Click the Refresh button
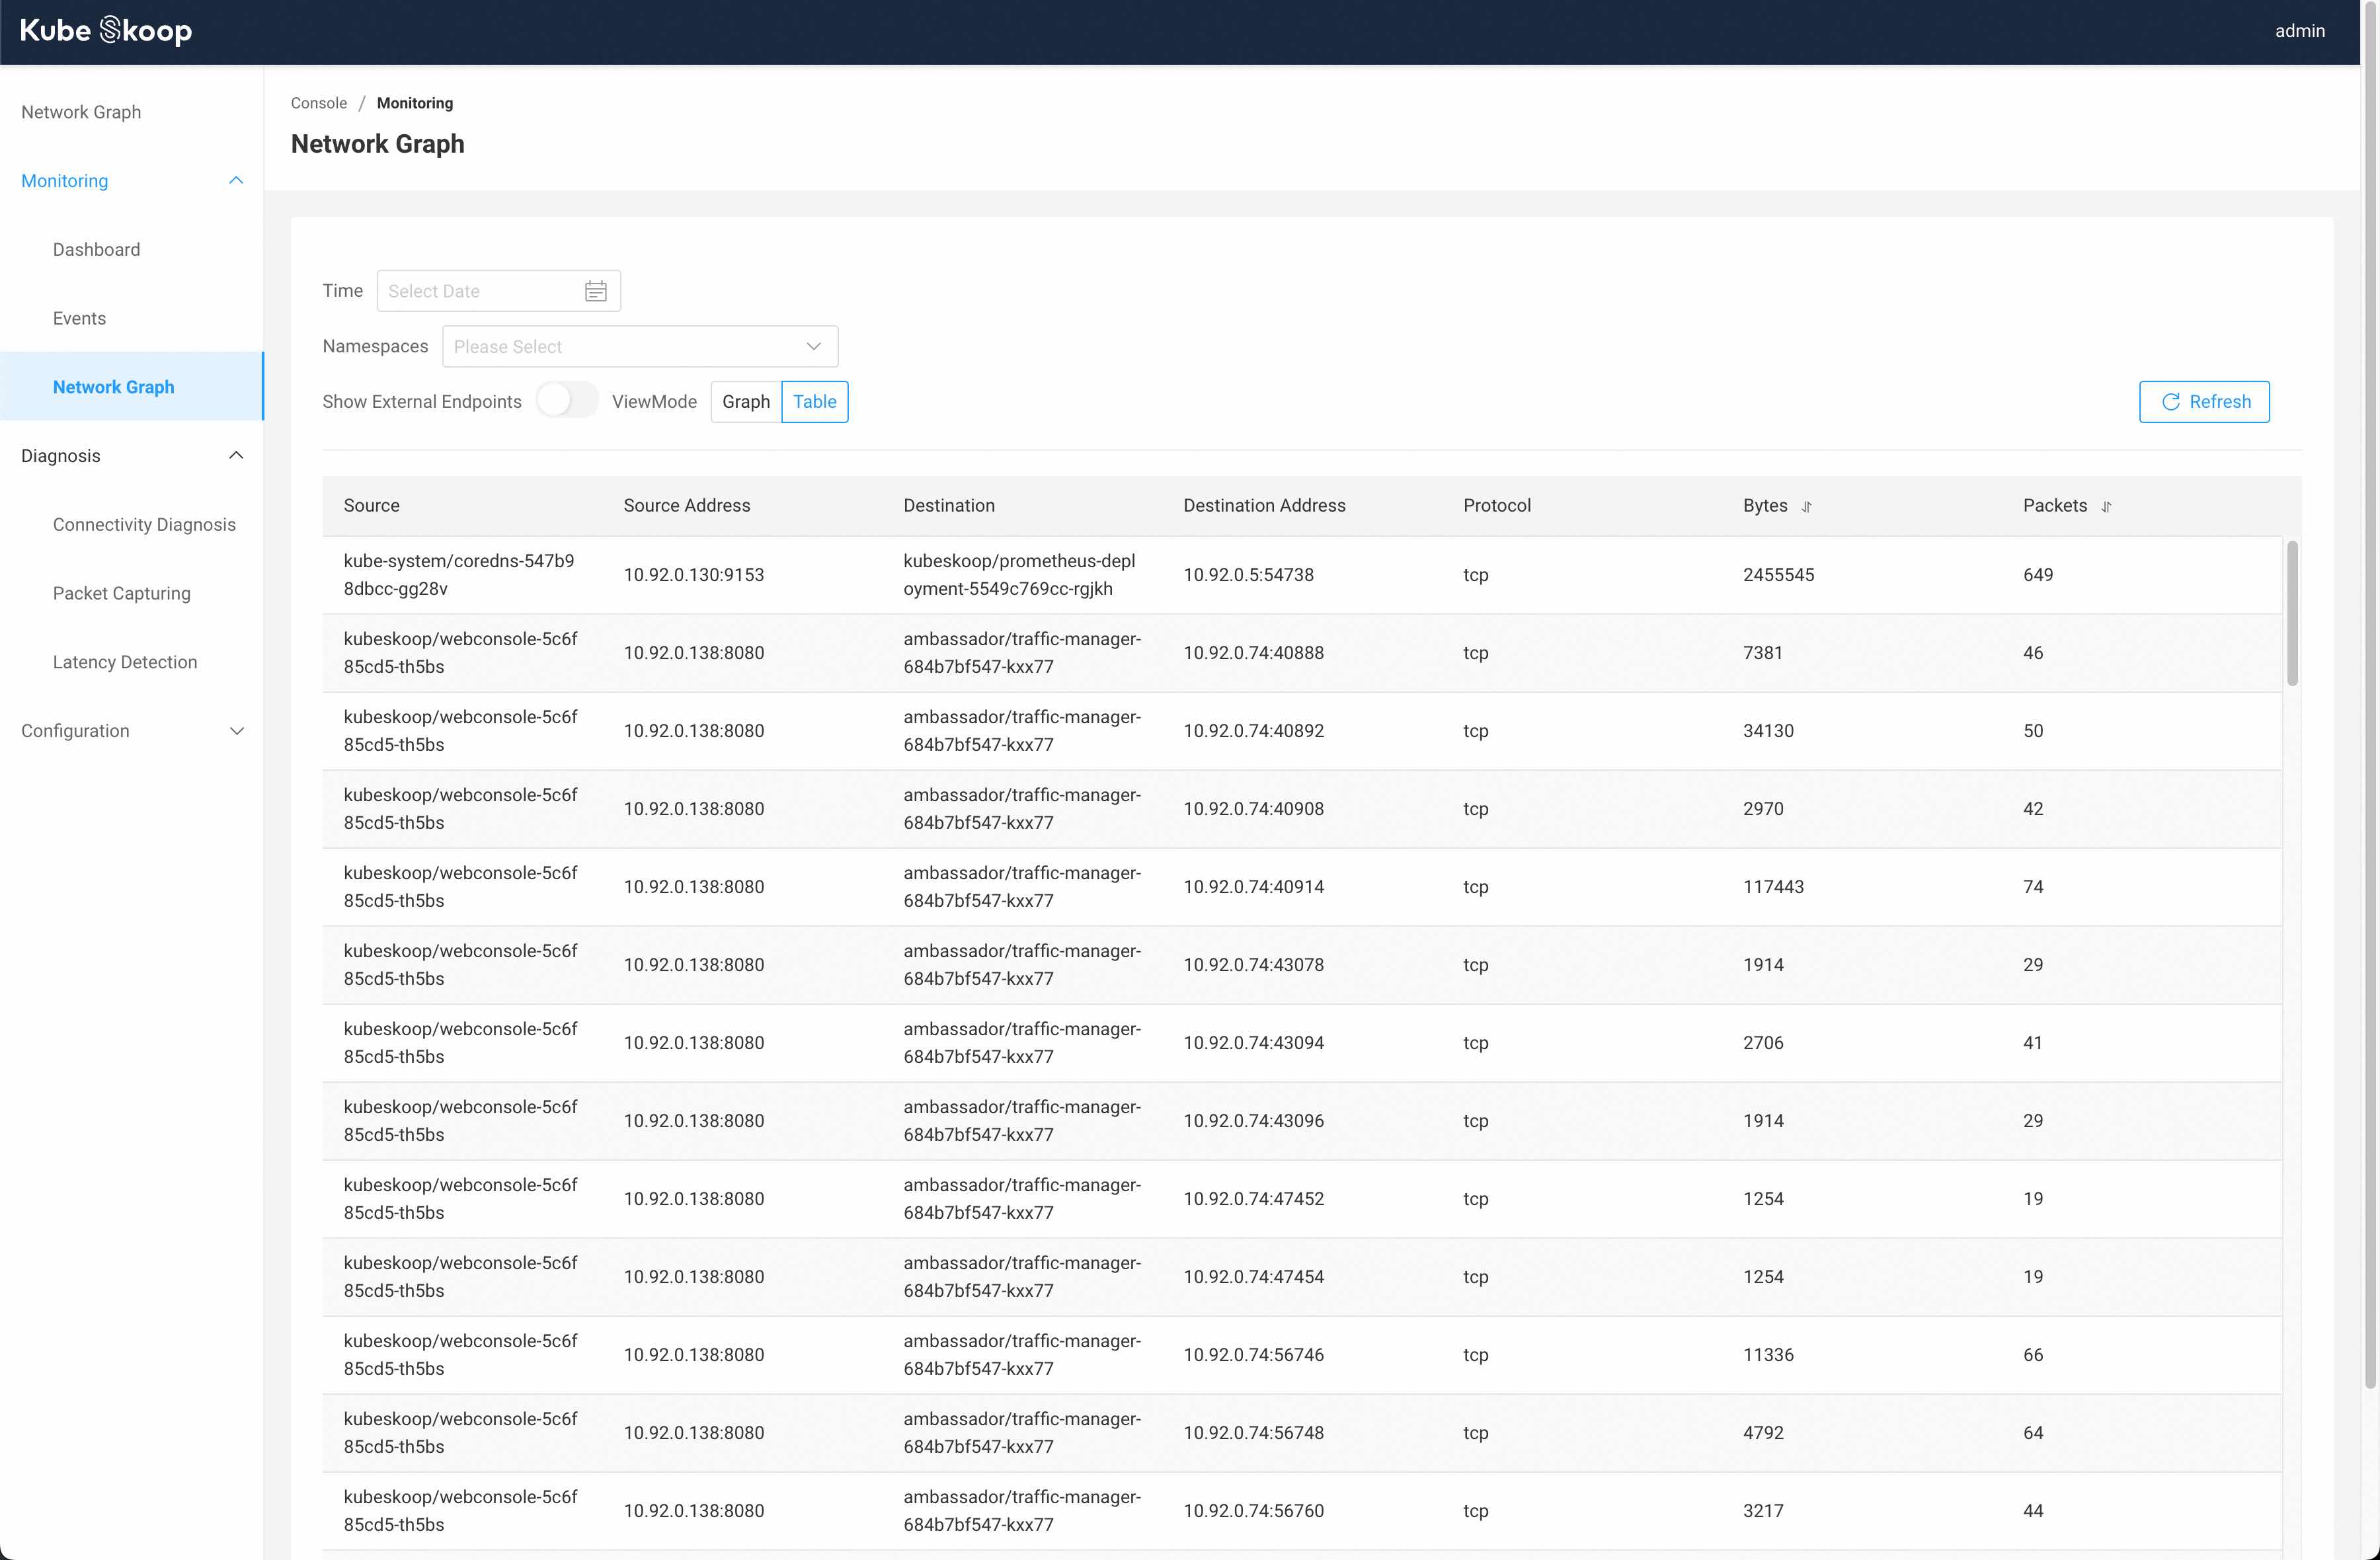 point(2203,402)
